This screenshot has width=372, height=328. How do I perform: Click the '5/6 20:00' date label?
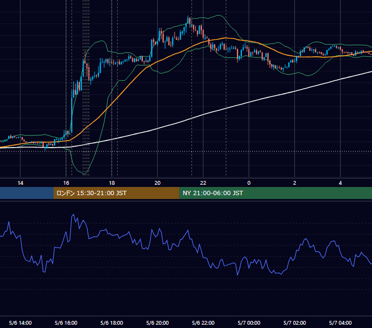pyautogui.click(x=158, y=323)
